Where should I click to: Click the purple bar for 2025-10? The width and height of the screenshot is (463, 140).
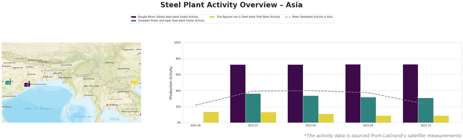410,94
